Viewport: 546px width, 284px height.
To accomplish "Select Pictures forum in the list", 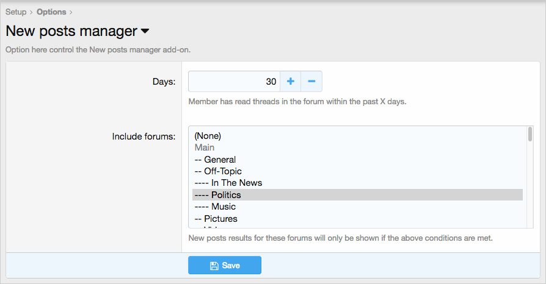I will (358, 219).
